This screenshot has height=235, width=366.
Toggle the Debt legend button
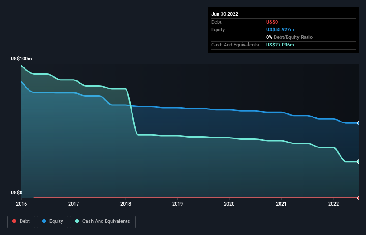coord(21,222)
